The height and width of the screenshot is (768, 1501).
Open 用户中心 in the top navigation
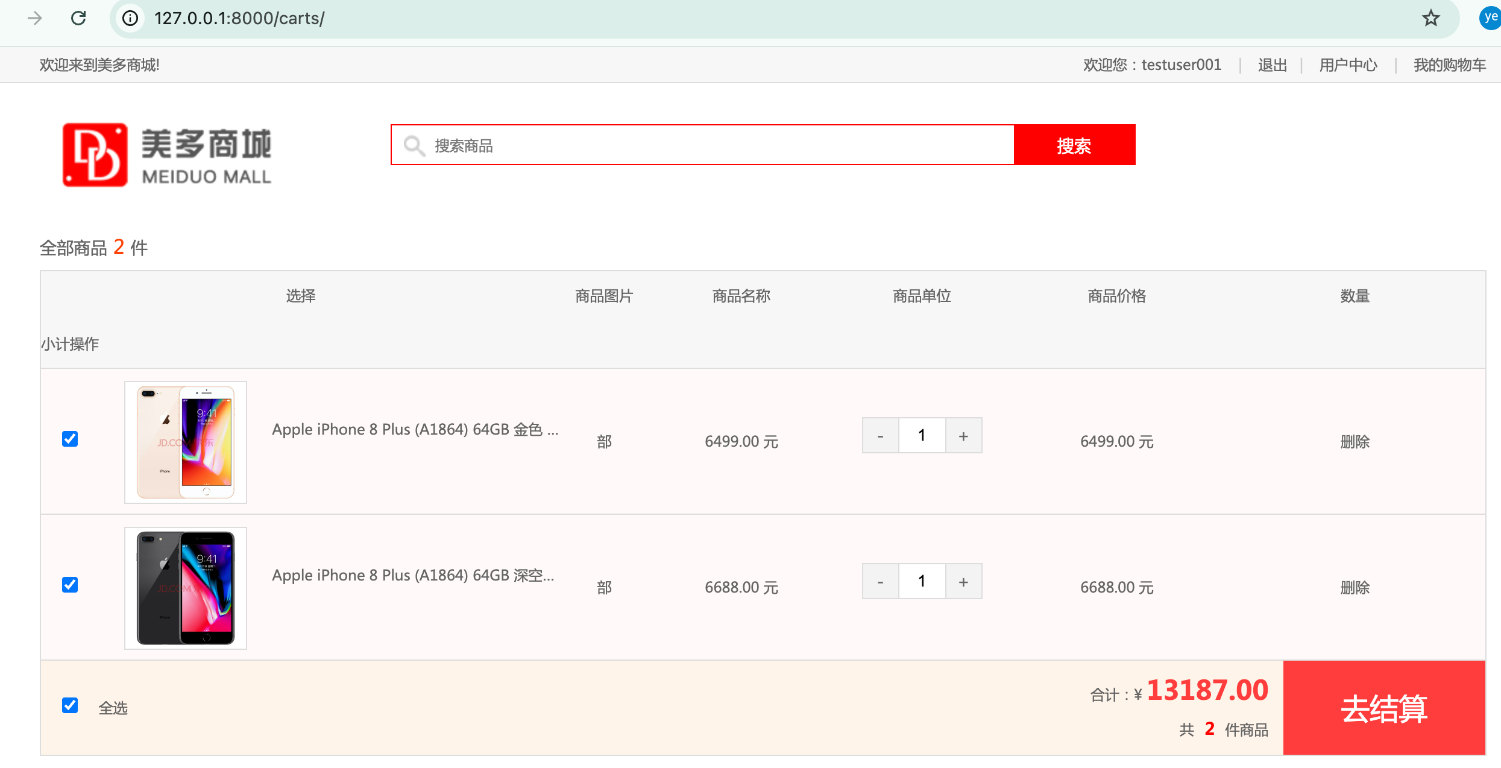pos(1348,65)
